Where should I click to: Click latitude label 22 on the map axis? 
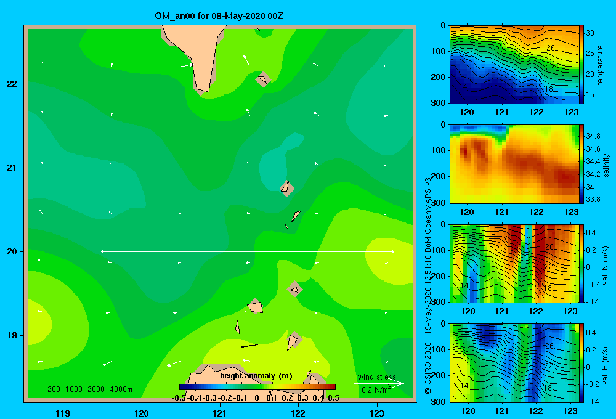(x=12, y=84)
